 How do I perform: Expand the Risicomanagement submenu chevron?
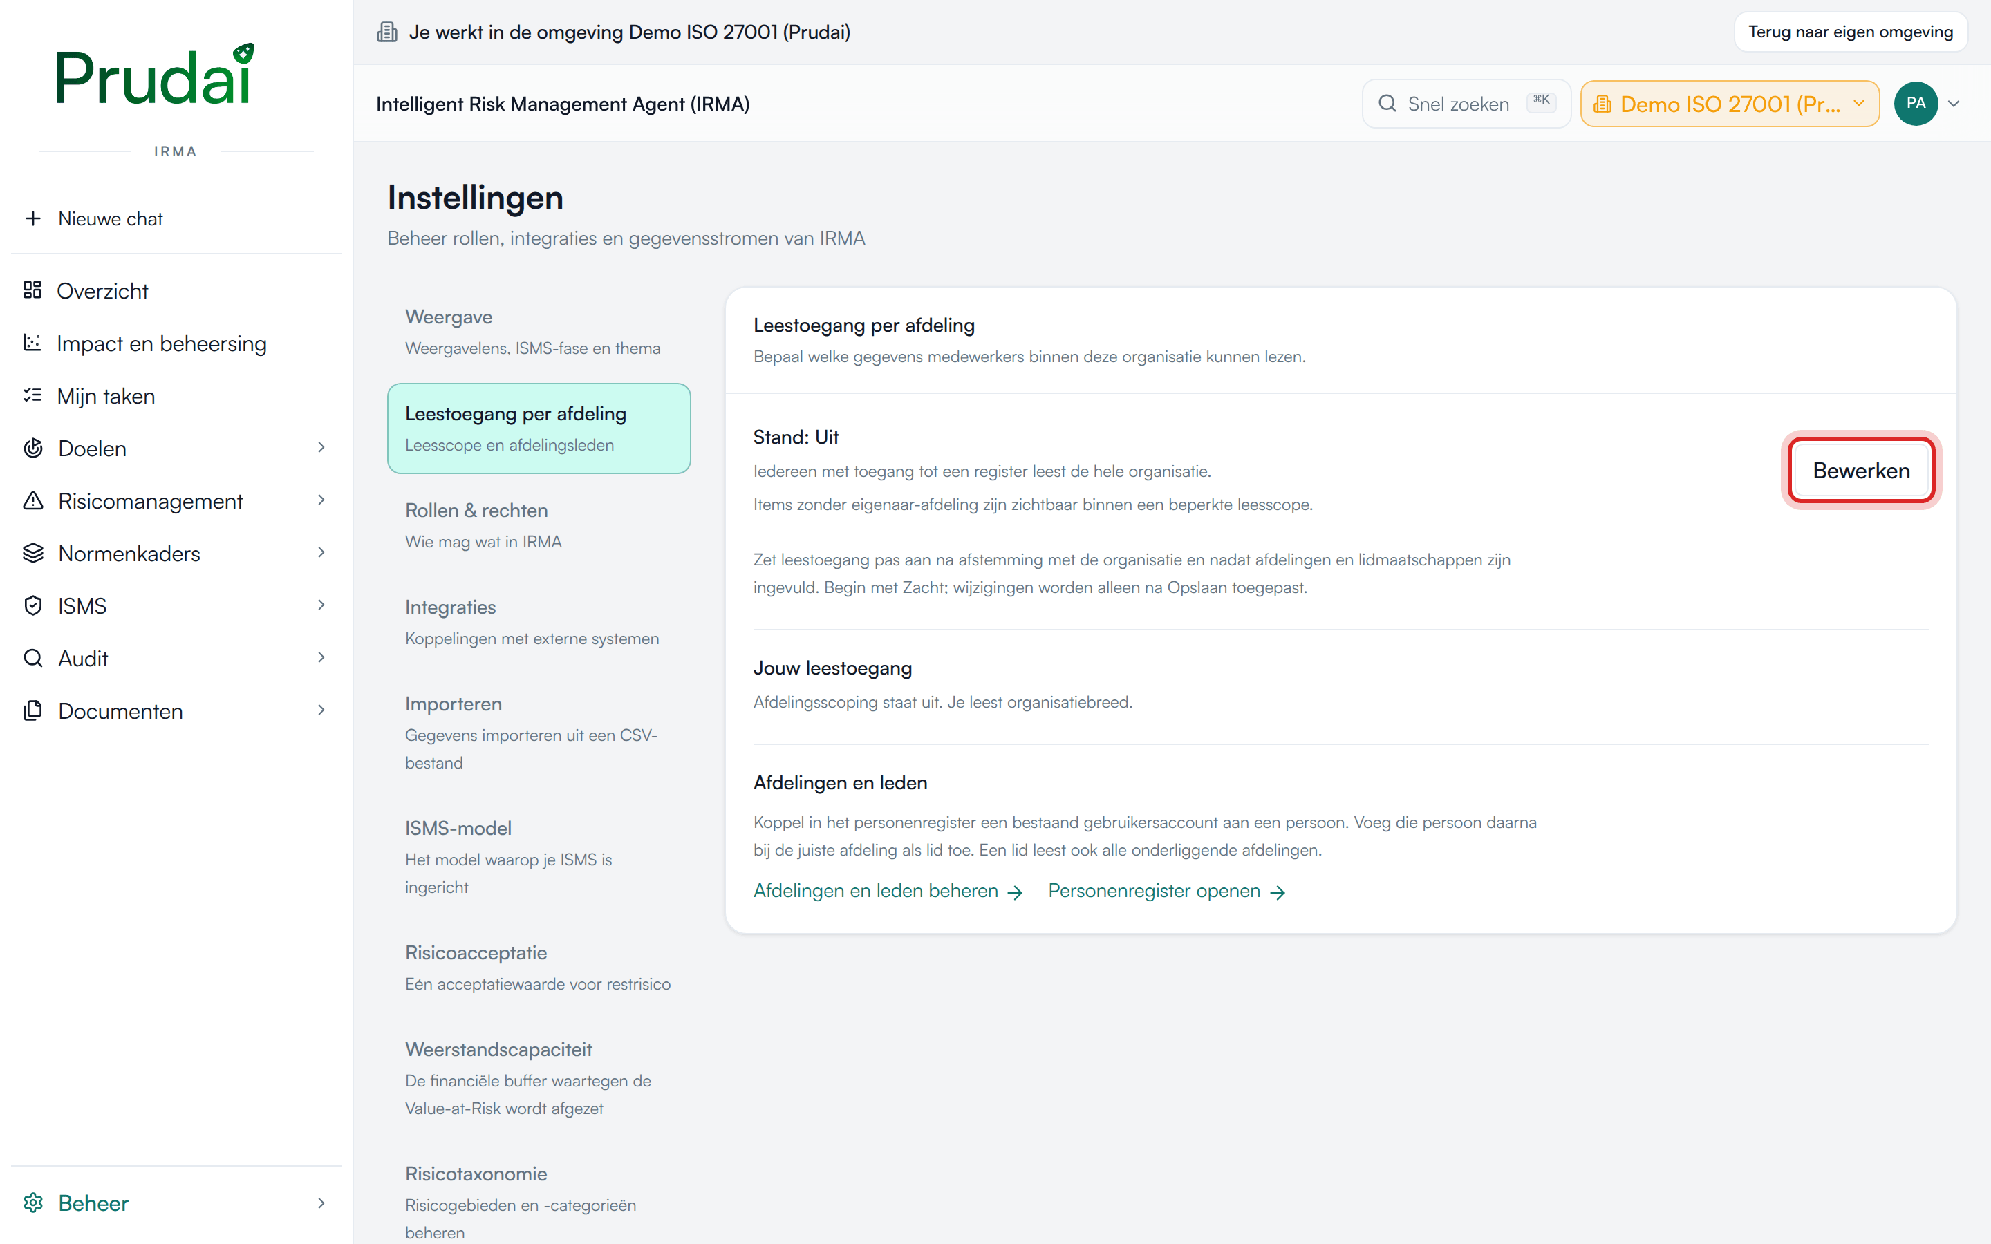click(321, 500)
